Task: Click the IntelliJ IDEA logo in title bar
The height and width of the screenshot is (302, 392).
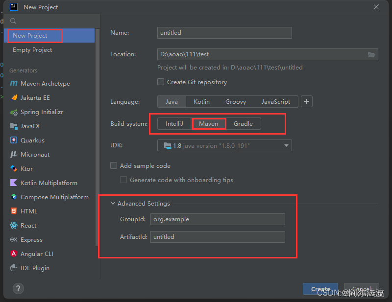Action: tap(14, 7)
